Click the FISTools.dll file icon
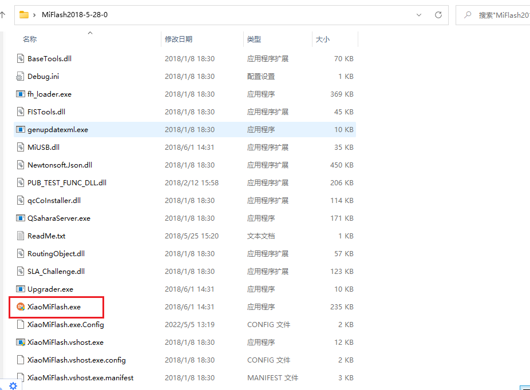The image size is (530, 390). [x=21, y=112]
